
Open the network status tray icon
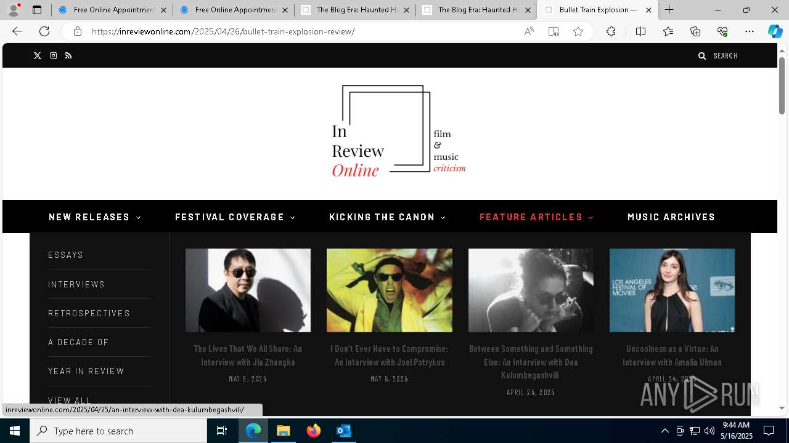coord(695,431)
